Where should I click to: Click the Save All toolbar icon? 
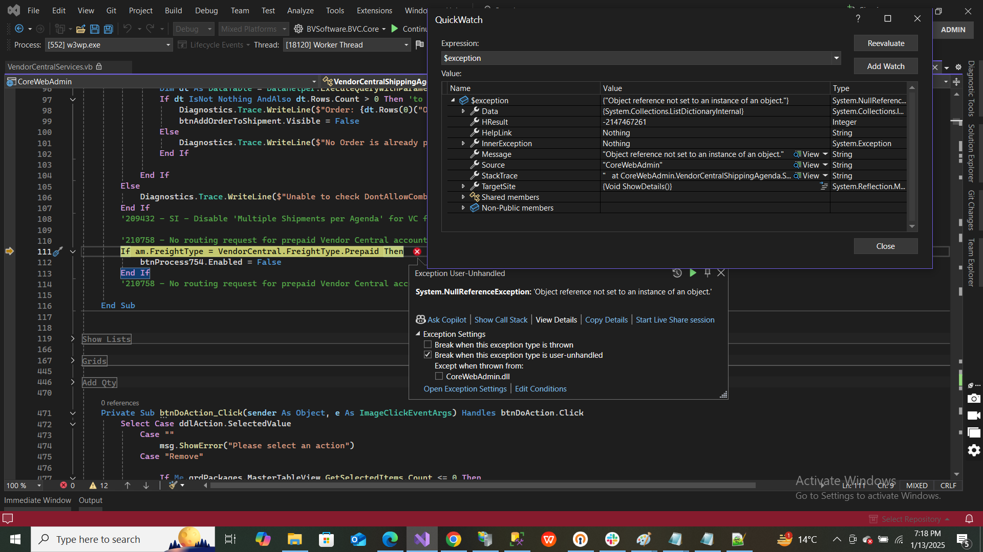tap(109, 29)
